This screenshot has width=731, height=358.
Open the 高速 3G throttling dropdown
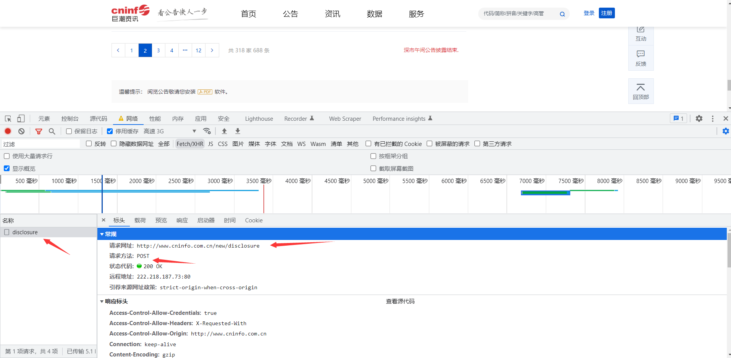point(170,131)
